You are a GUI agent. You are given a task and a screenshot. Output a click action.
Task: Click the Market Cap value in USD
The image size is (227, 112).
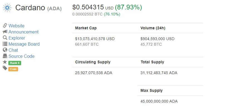pyautogui.click(x=95, y=39)
